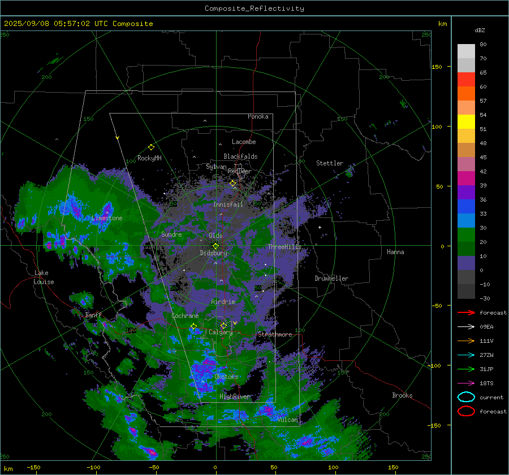Viewport: 509px width, 475px height.
Task: Click the orange 111V arrow legend icon
Action: (x=466, y=341)
